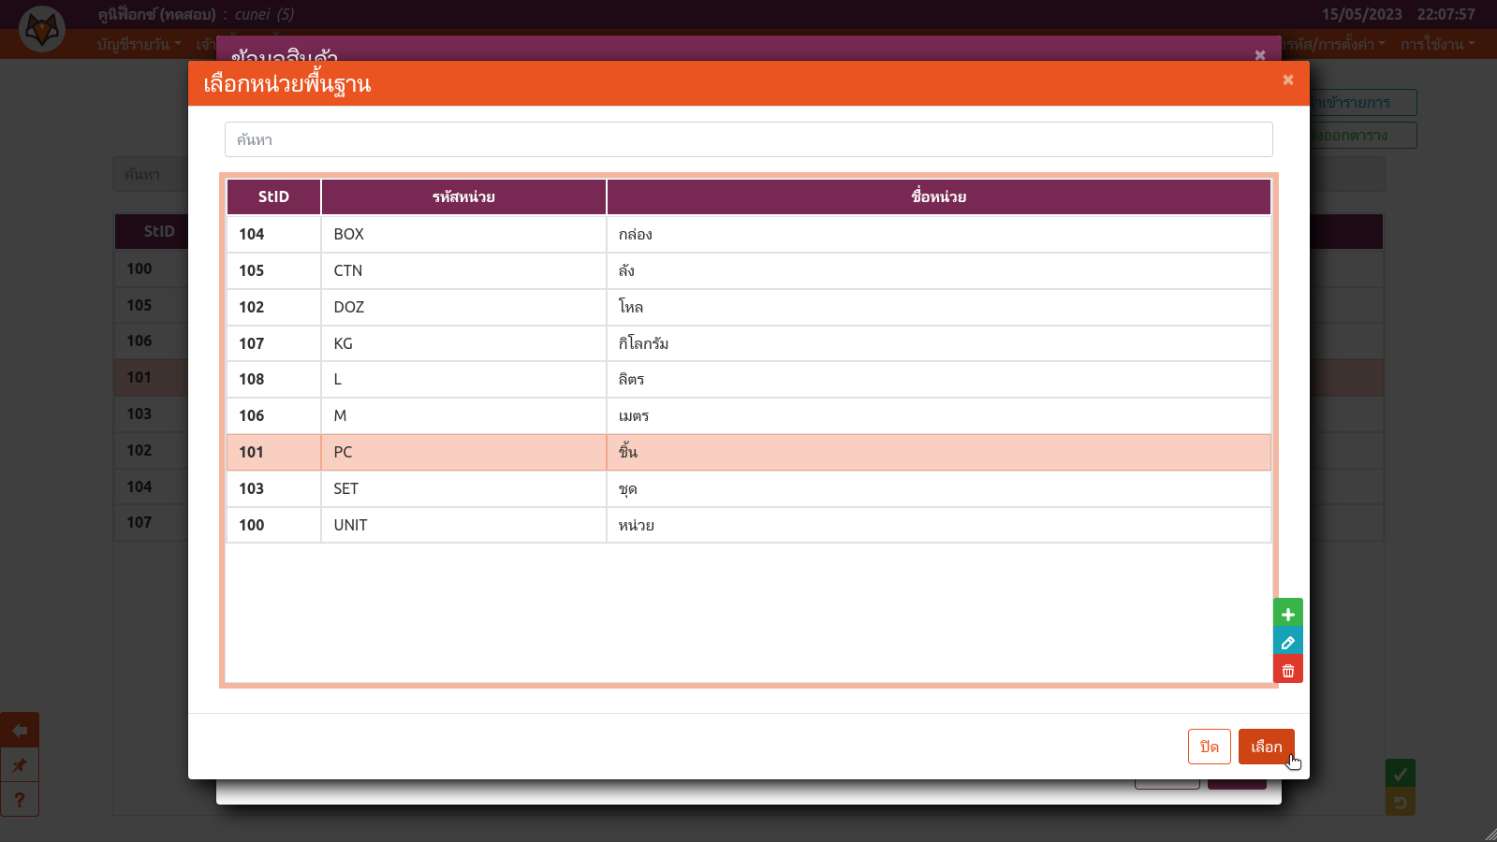
Task: Click the เลือก button to confirm selection
Action: coord(1266,747)
